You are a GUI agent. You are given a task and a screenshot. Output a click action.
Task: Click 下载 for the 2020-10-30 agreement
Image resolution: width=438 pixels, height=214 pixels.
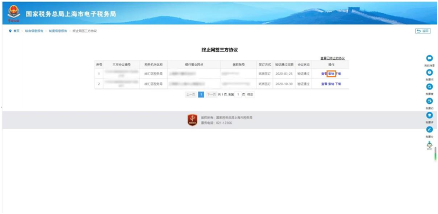pyautogui.click(x=338, y=84)
